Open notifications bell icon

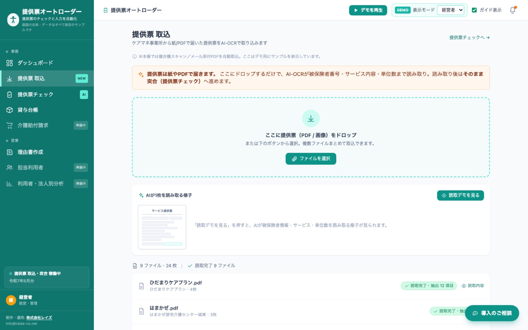click(x=512, y=10)
